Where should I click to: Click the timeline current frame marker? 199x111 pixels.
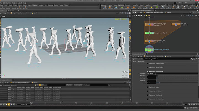coord(31,103)
